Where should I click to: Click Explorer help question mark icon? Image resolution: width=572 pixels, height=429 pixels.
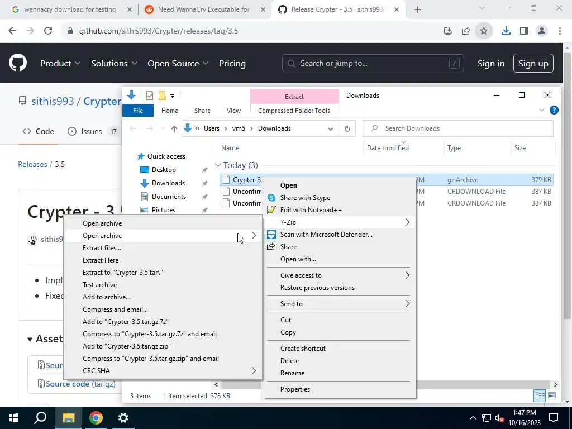tap(554, 110)
